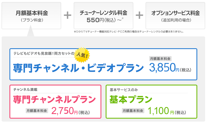Click the 月額基本料金 label above 3,850円
The image size is (207, 124).
tap(160, 59)
